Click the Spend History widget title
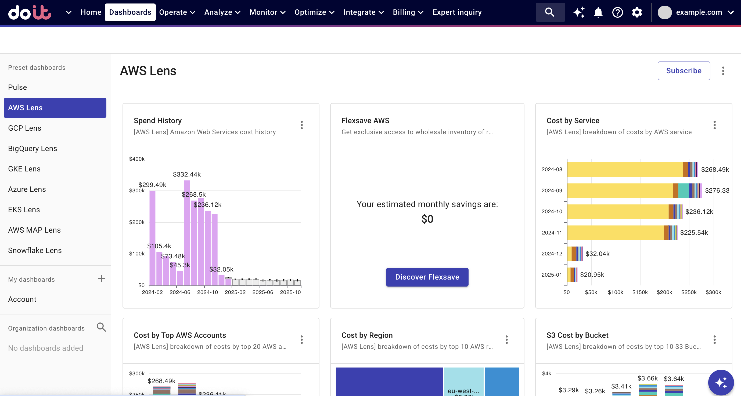 (158, 121)
